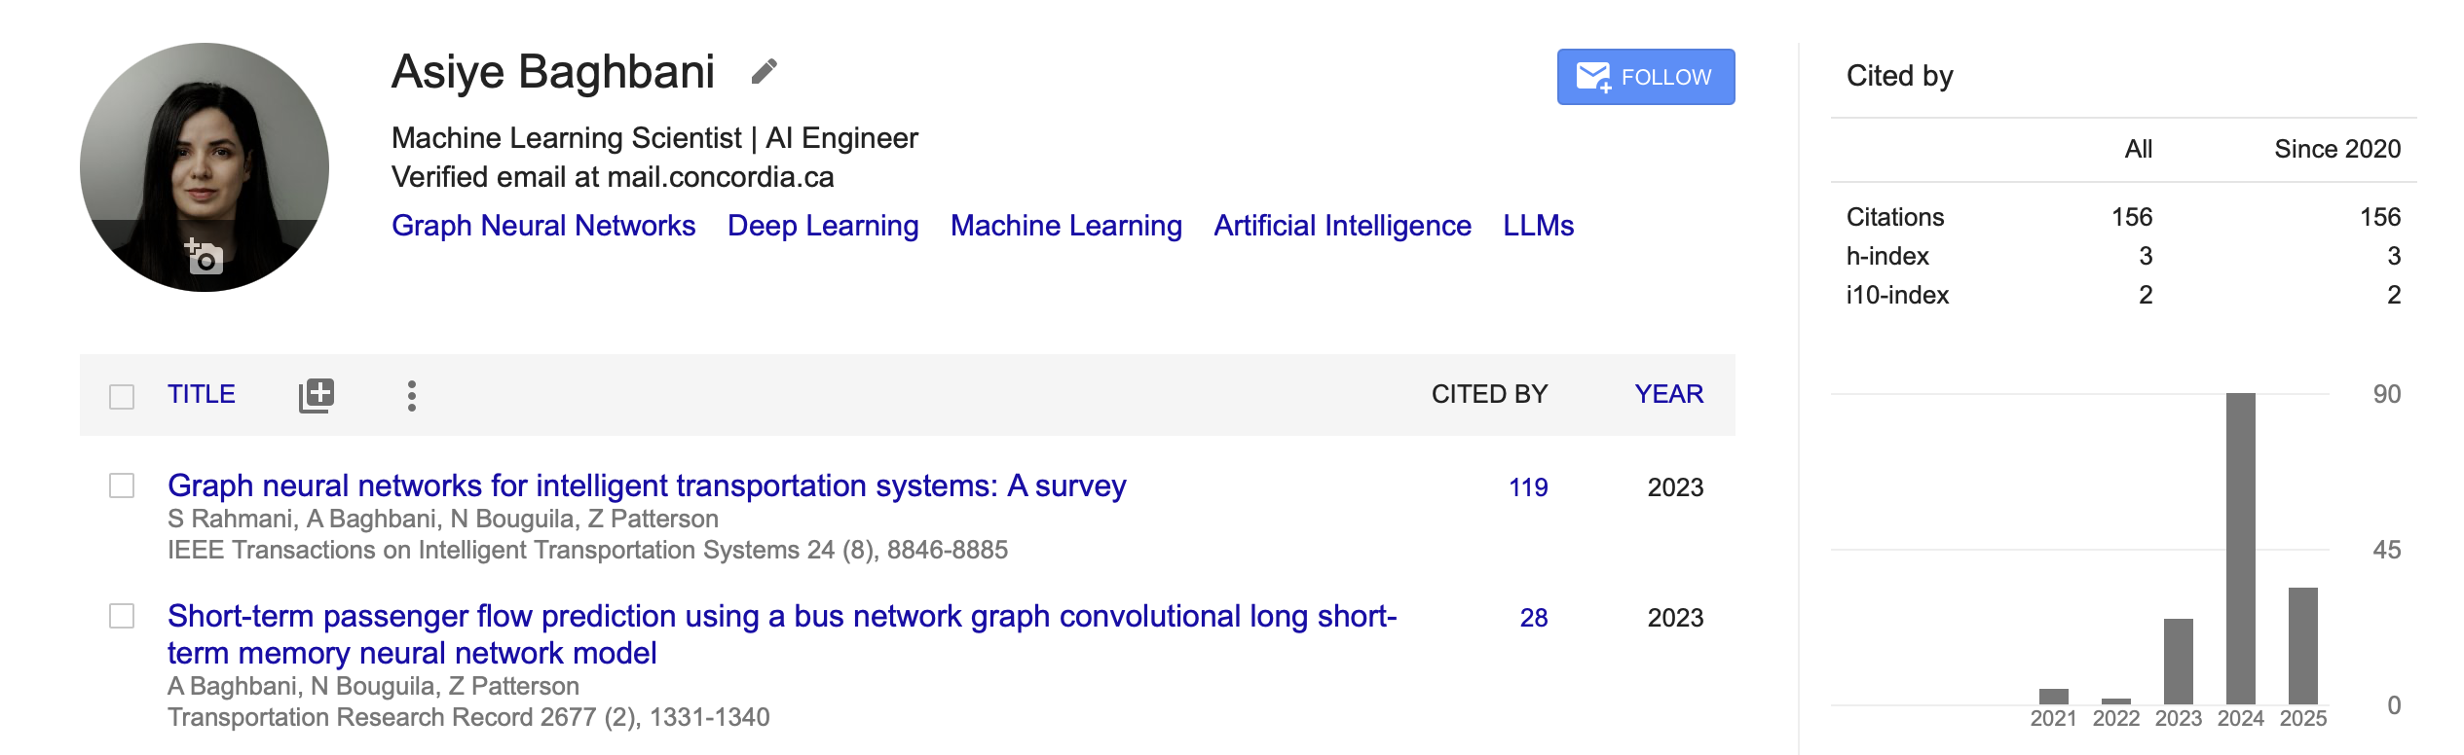Click the Follow button

click(1646, 77)
